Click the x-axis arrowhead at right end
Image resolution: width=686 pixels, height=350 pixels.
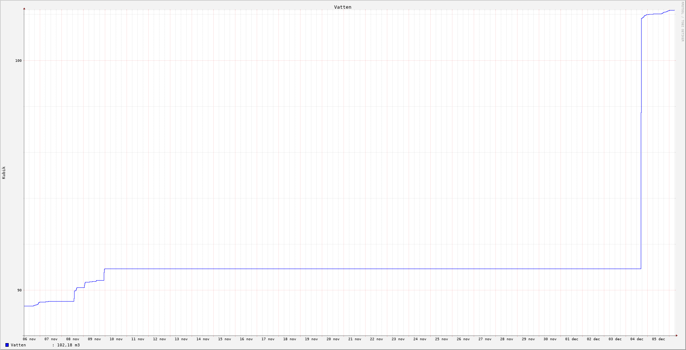pyautogui.click(x=677, y=336)
